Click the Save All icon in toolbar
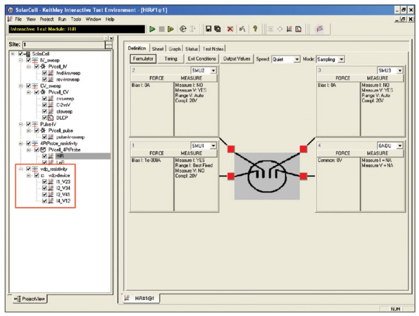Screen dimensions: 419x316 [218, 29]
